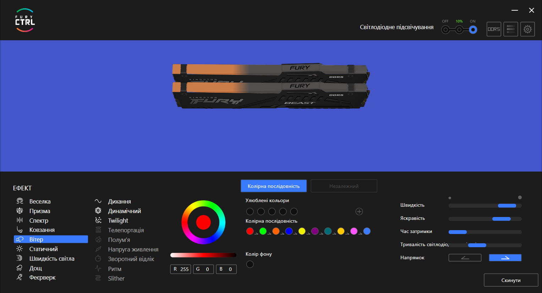Adjust the Швидкість slider
This screenshot has height=293, width=542.
click(485, 206)
